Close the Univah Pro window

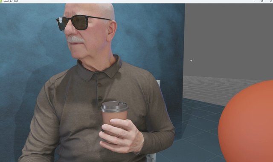(x=270, y=1)
